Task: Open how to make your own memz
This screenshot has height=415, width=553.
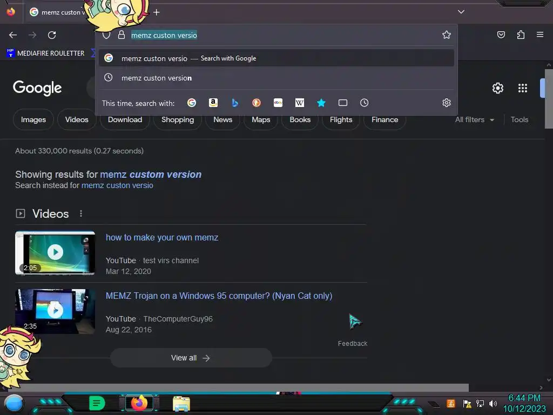Action: point(162,238)
